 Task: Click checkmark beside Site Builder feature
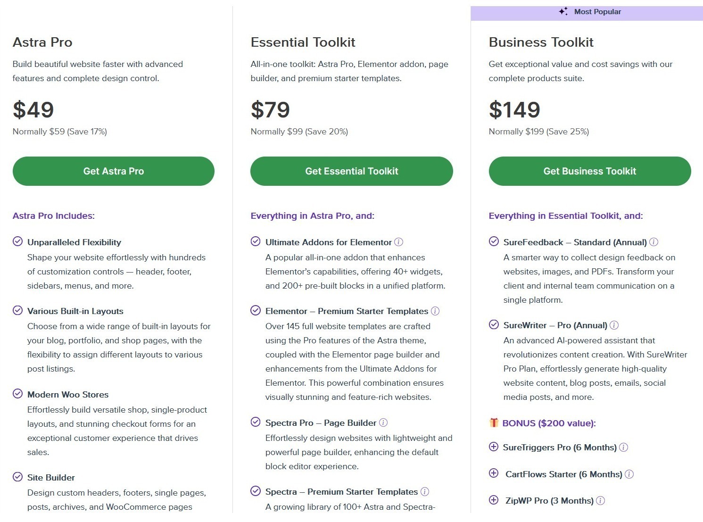click(17, 477)
